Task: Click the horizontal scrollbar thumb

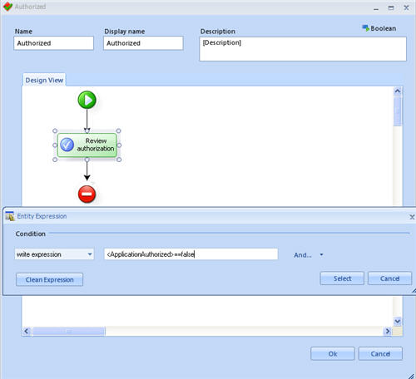Action: pyautogui.click(x=68, y=331)
